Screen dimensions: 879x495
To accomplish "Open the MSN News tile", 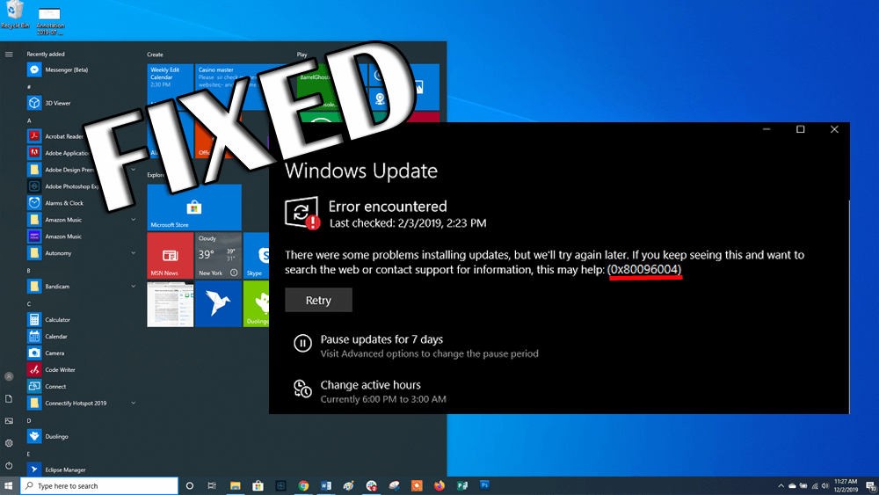I will point(171,256).
